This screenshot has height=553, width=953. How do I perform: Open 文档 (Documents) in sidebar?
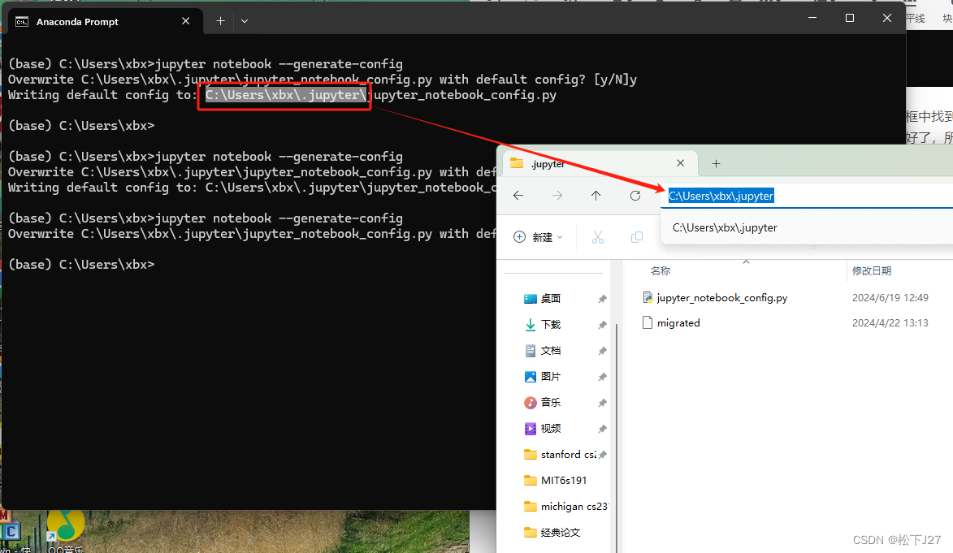point(542,351)
